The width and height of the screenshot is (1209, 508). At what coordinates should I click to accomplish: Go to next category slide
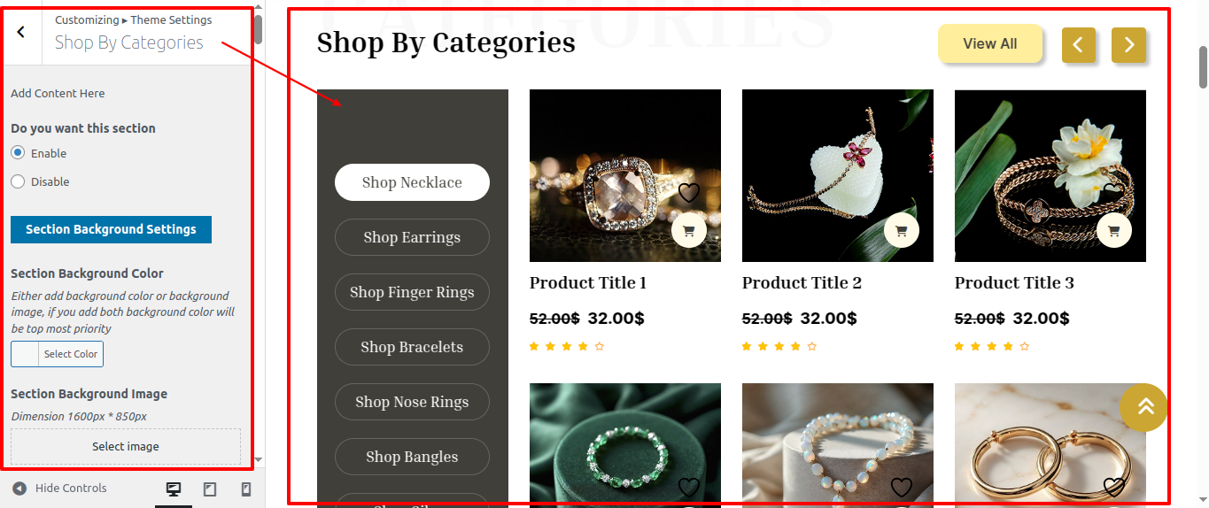[x=1128, y=45]
